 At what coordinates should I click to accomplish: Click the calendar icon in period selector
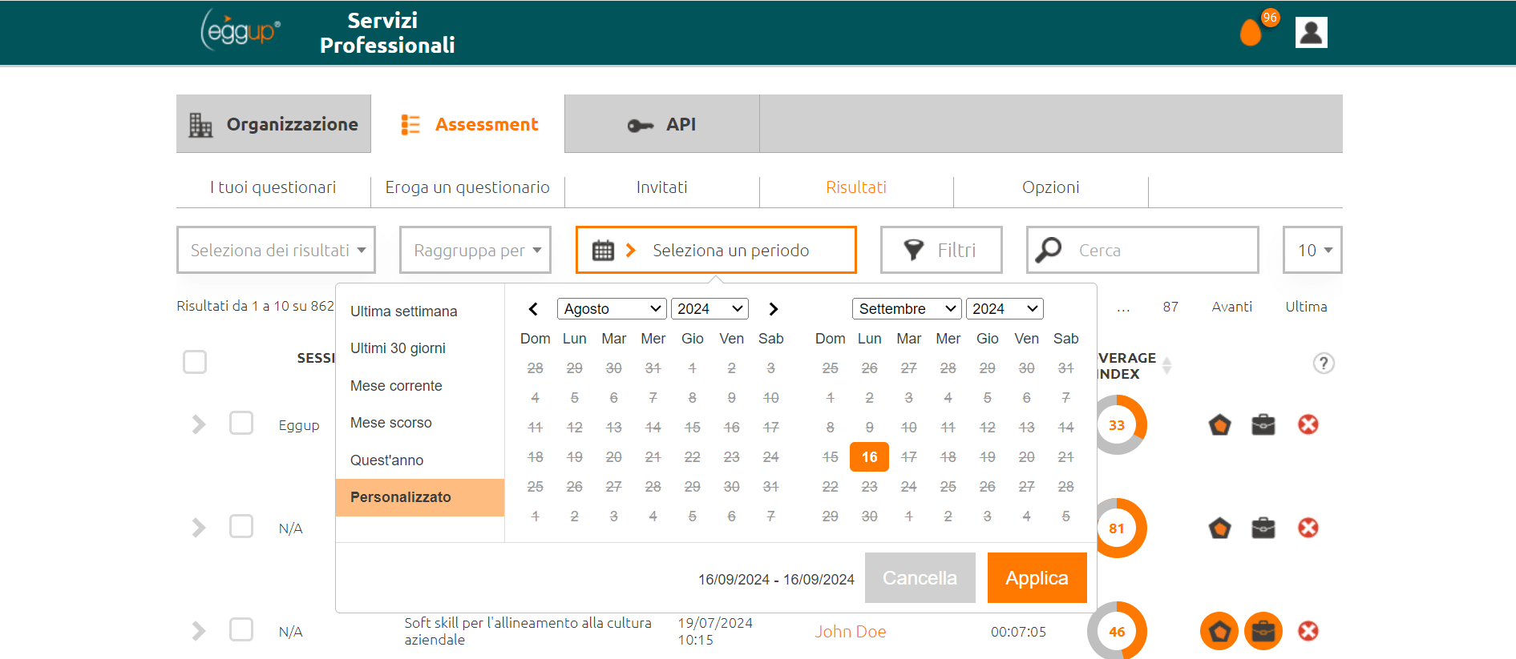pos(603,251)
